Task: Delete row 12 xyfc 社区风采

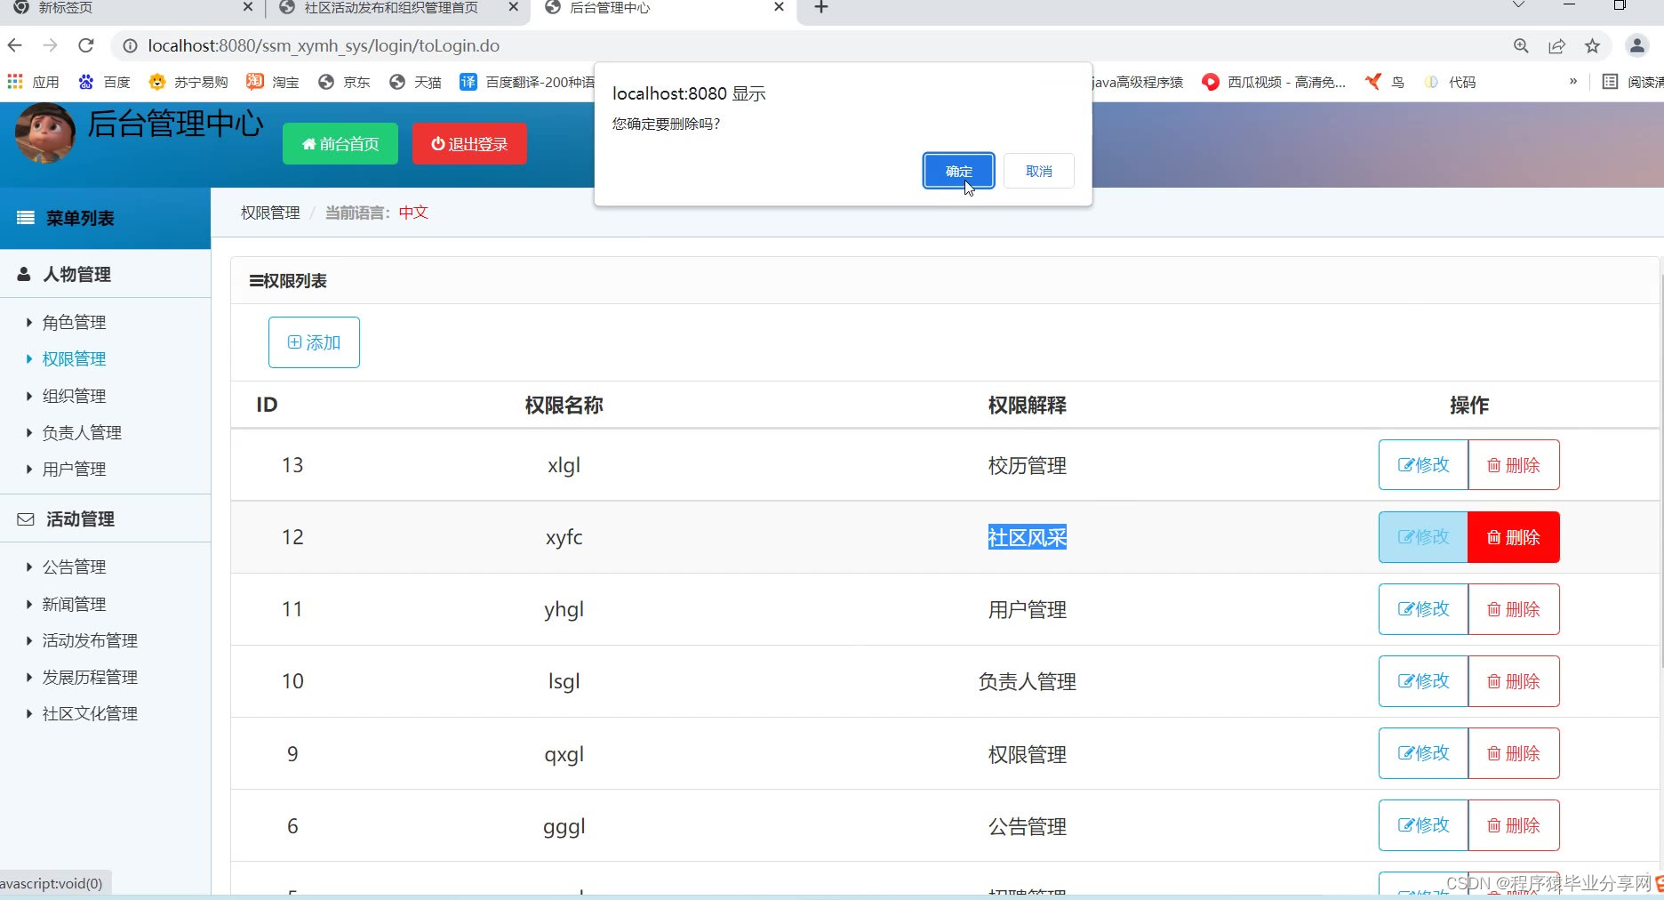Action: 1514,537
